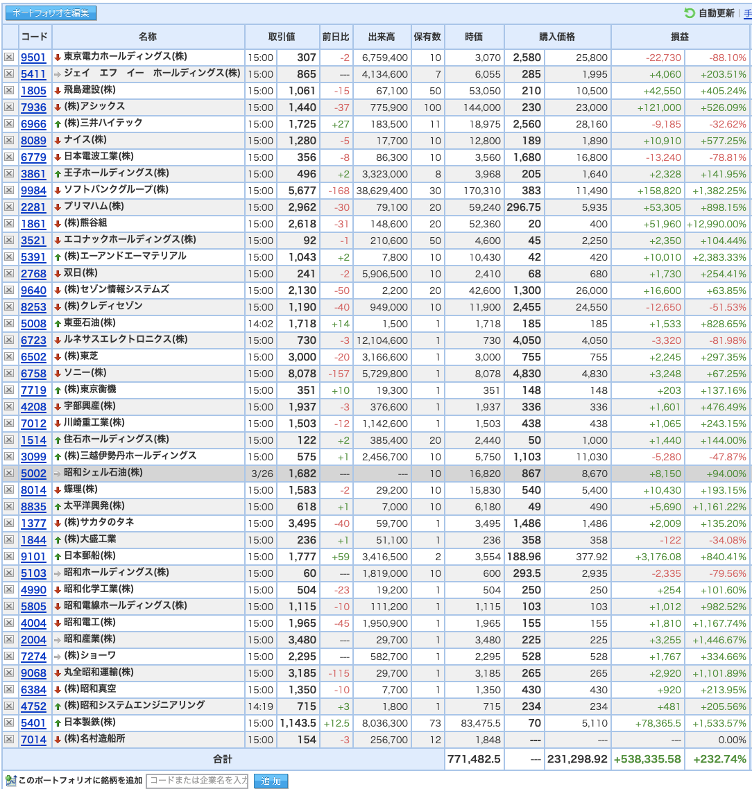Open stock code link 1861
Viewport: 752px width, 789px height.
(x=33, y=224)
